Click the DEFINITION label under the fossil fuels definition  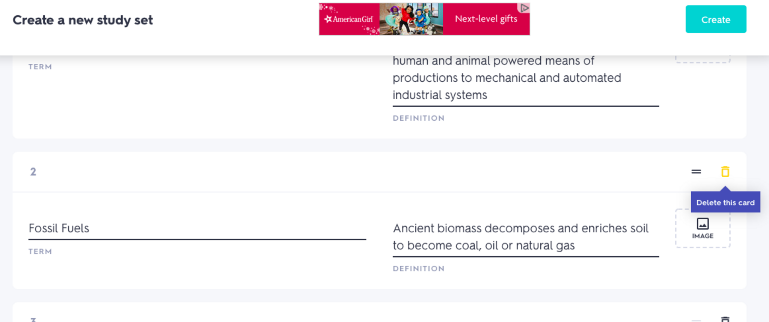click(x=418, y=269)
